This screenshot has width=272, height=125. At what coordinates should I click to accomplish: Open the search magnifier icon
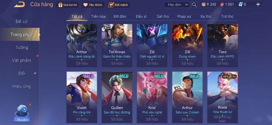tap(194, 5)
